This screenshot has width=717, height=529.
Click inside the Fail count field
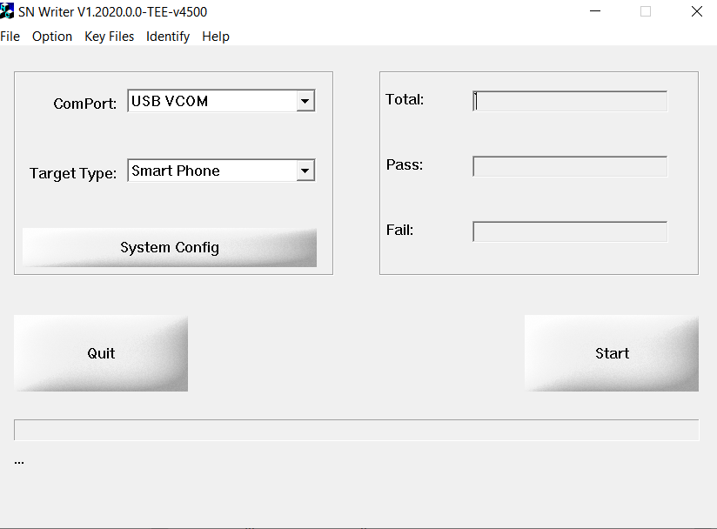(x=570, y=231)
